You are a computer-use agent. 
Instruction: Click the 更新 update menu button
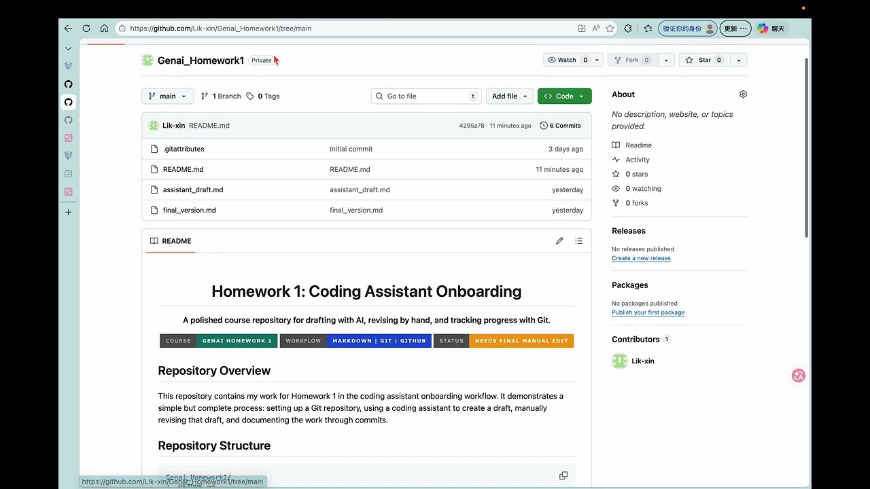click(x=735, y=29)
